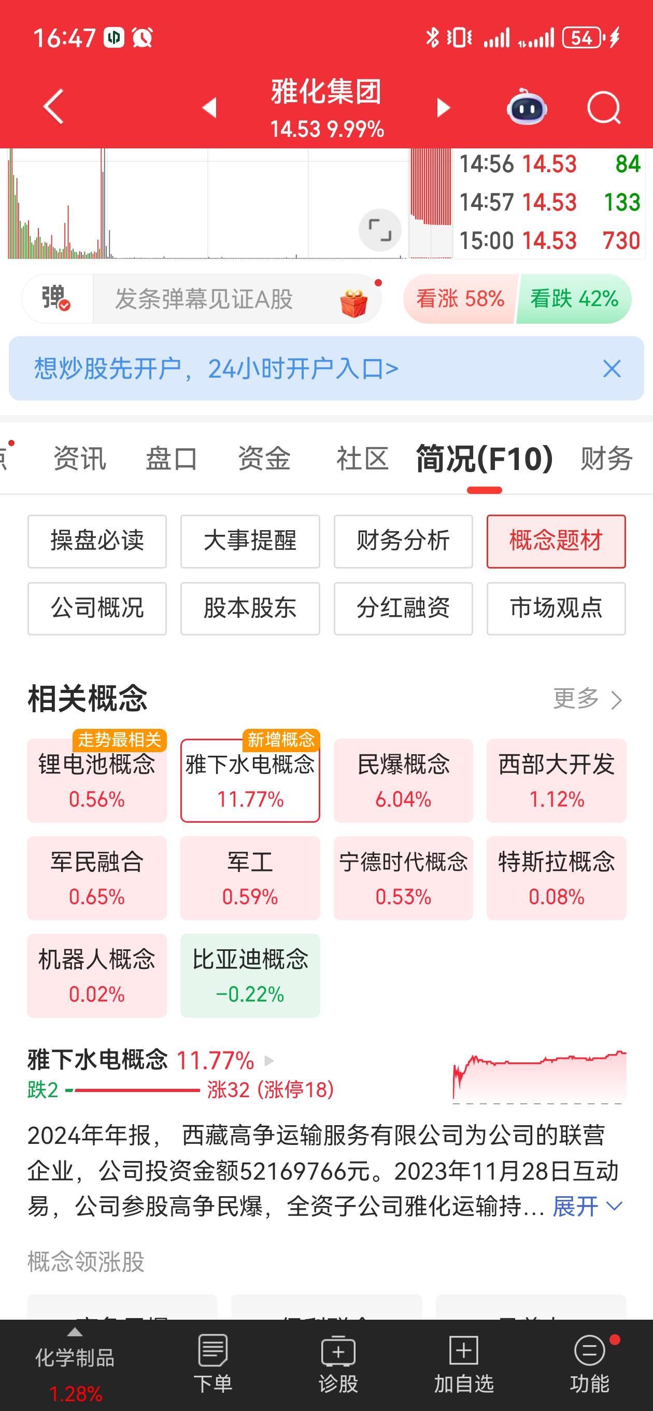The height and width of the screenshot is (1411, 653).
Task: Open the 24小时开户入口 link
Action: pos(216,369)
